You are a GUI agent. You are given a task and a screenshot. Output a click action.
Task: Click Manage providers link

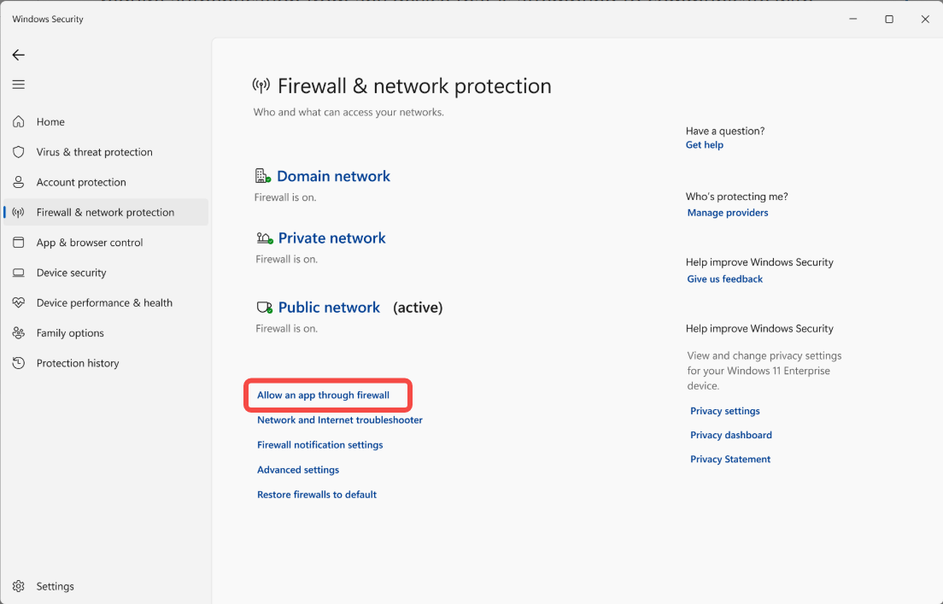click(728, 213)
